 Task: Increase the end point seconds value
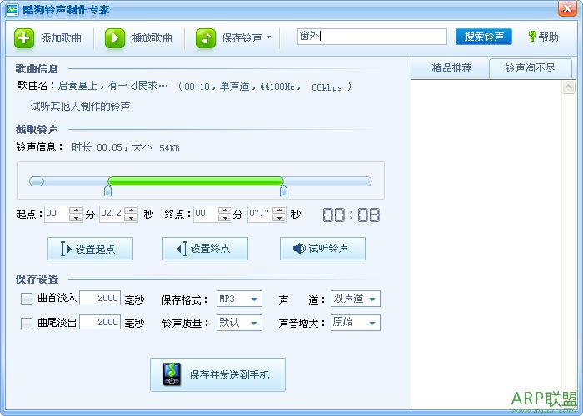point(279,210)
